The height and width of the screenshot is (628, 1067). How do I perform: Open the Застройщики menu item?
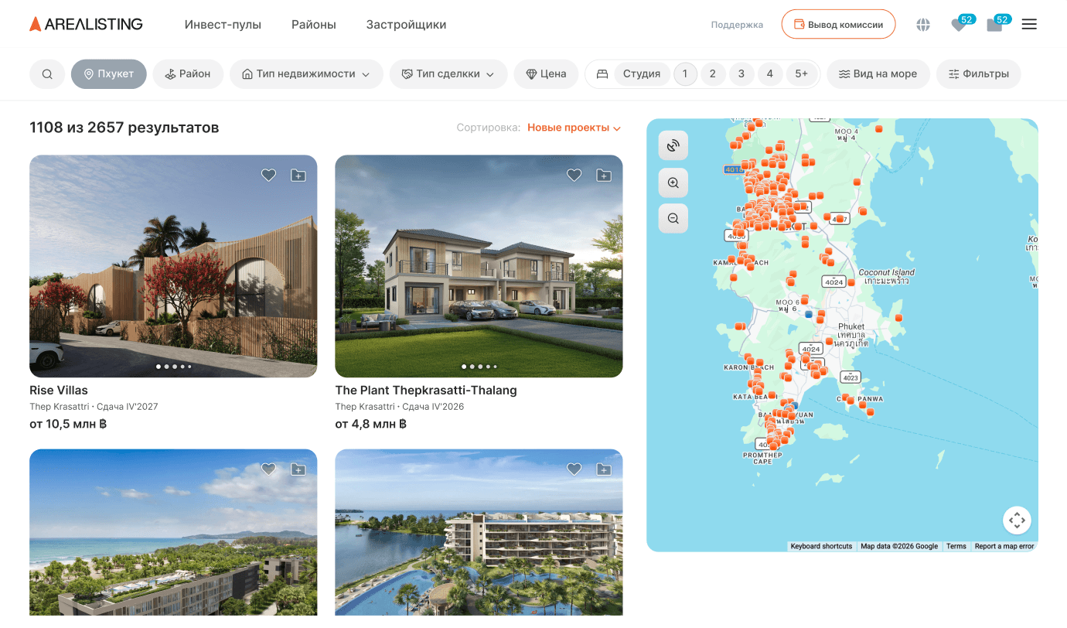click(406, 25)
